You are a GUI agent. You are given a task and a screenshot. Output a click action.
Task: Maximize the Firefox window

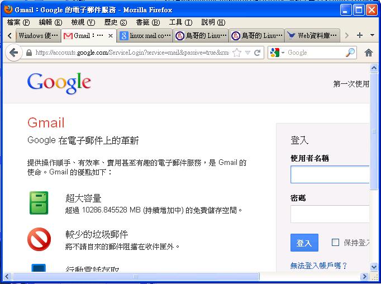[359, 10]
